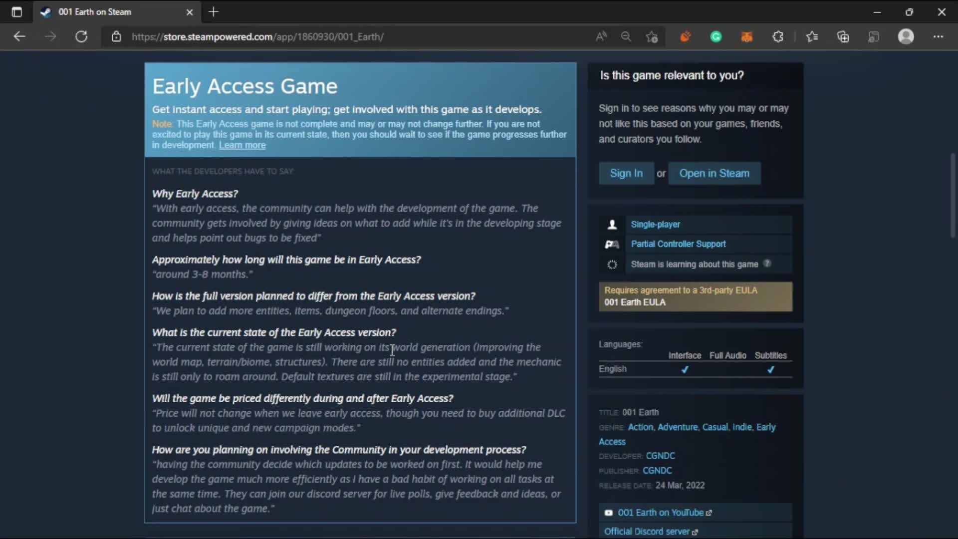958x539 pixels.
Task: Add page to favorites star icon
Action: (x=652, y=36)
